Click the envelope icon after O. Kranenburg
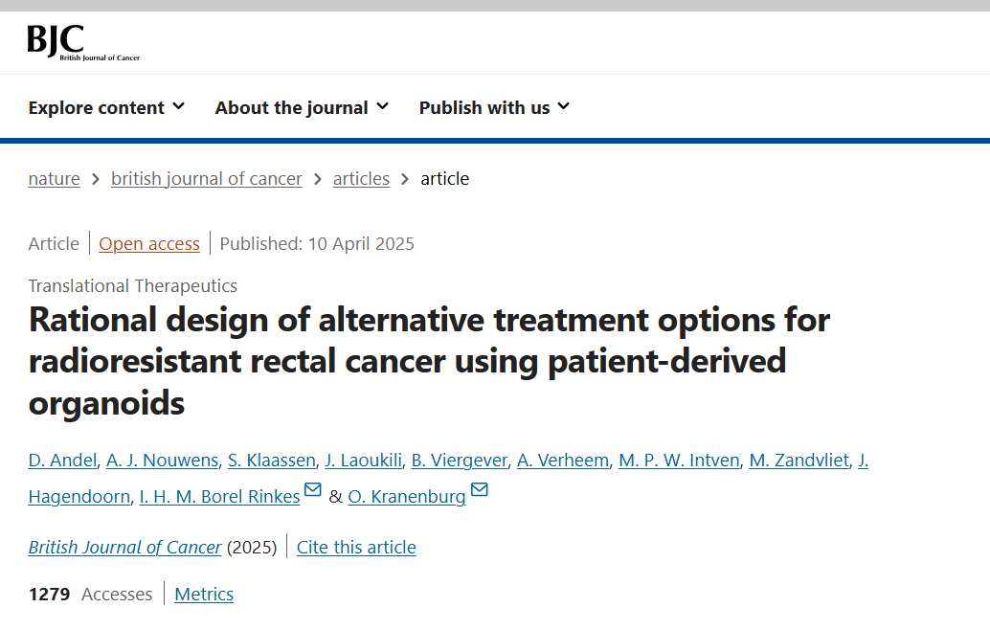The image size is (990, 630). click(x=480, y=489)
